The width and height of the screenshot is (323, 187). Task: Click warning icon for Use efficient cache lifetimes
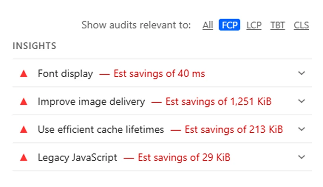pos(24,130)
